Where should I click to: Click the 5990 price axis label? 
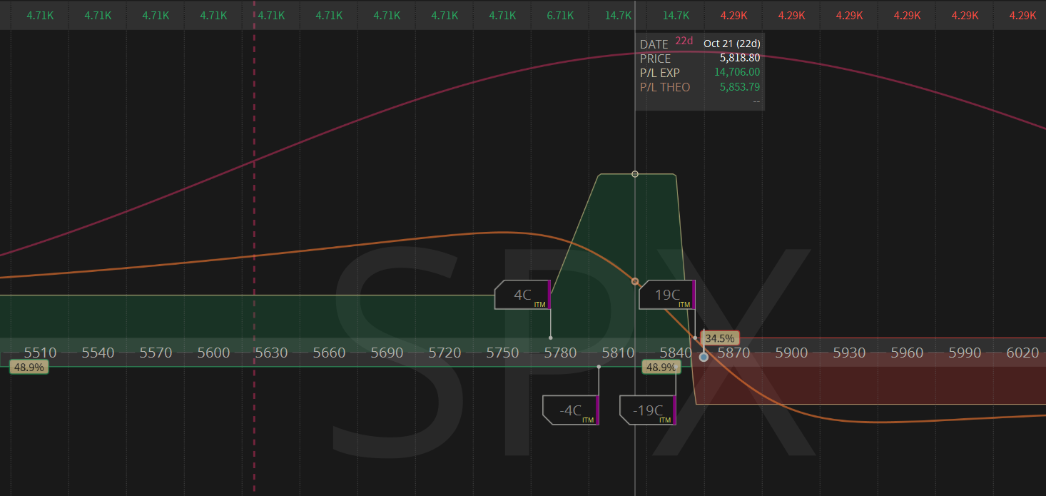[x=965, y=353]
